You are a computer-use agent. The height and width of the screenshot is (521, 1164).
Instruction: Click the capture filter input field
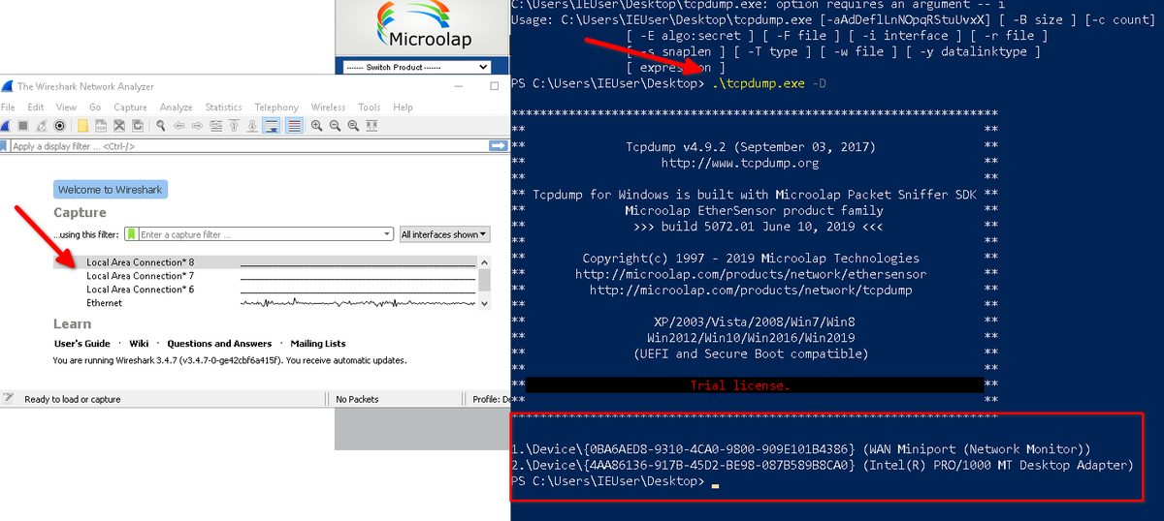point(259,234)
